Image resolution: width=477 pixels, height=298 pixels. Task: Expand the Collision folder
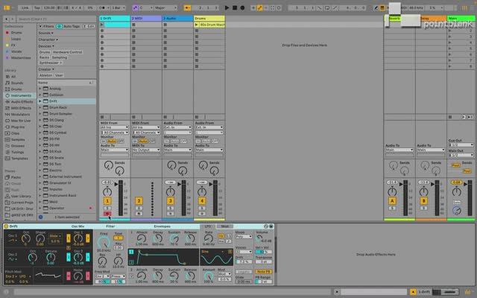click(x=40, y=95)
